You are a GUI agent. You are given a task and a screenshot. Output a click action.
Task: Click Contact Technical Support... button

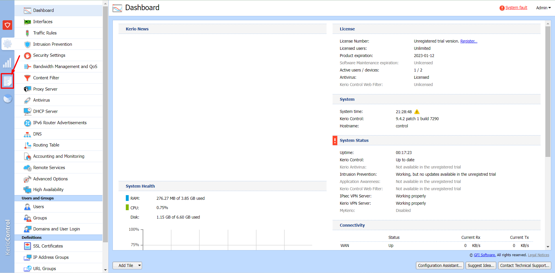pyautogui.click(x=525, y=265)
